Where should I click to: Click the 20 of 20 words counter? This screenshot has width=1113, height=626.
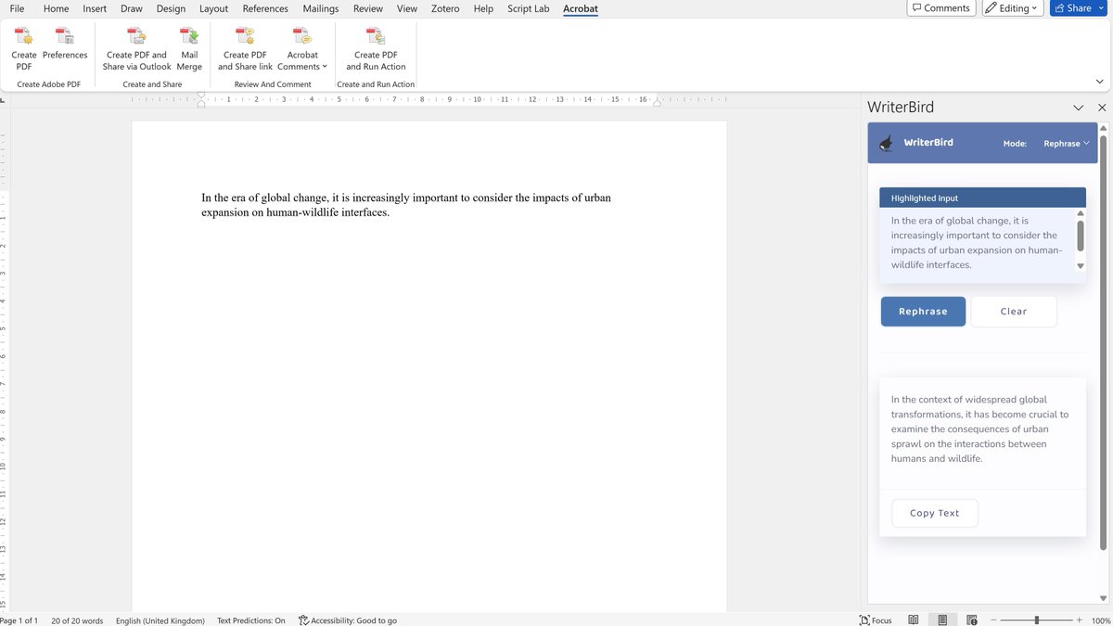click(77, 620)
